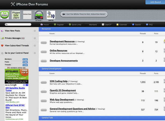Screen dimensions: 165x121
Task: Open Private Messages (1) link
Action: click(14, 38)
